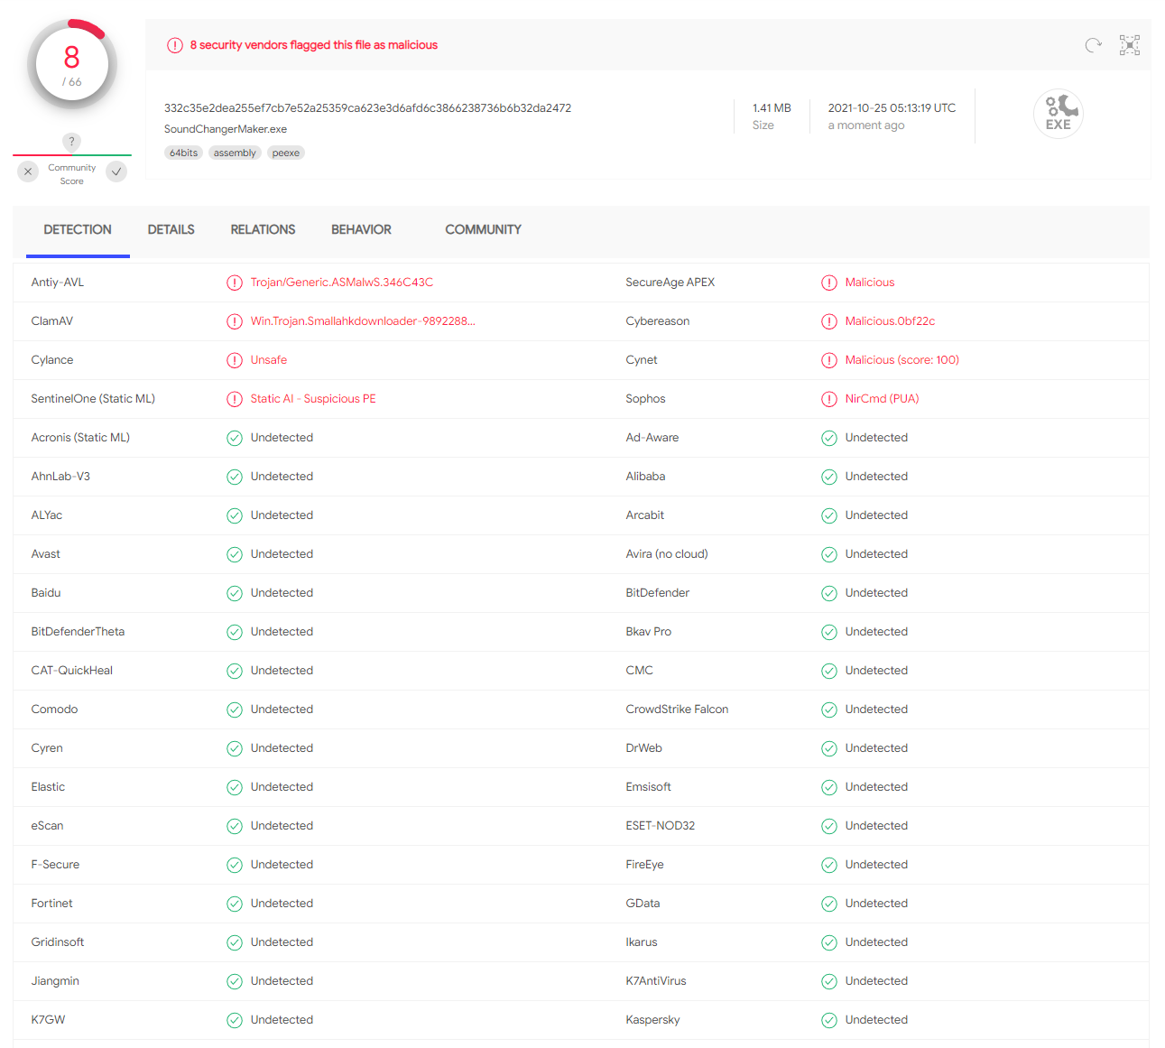Click the AhnLab-V3 vendor name
Viewport: 1165px width, 1048px height.
[60, 477]
